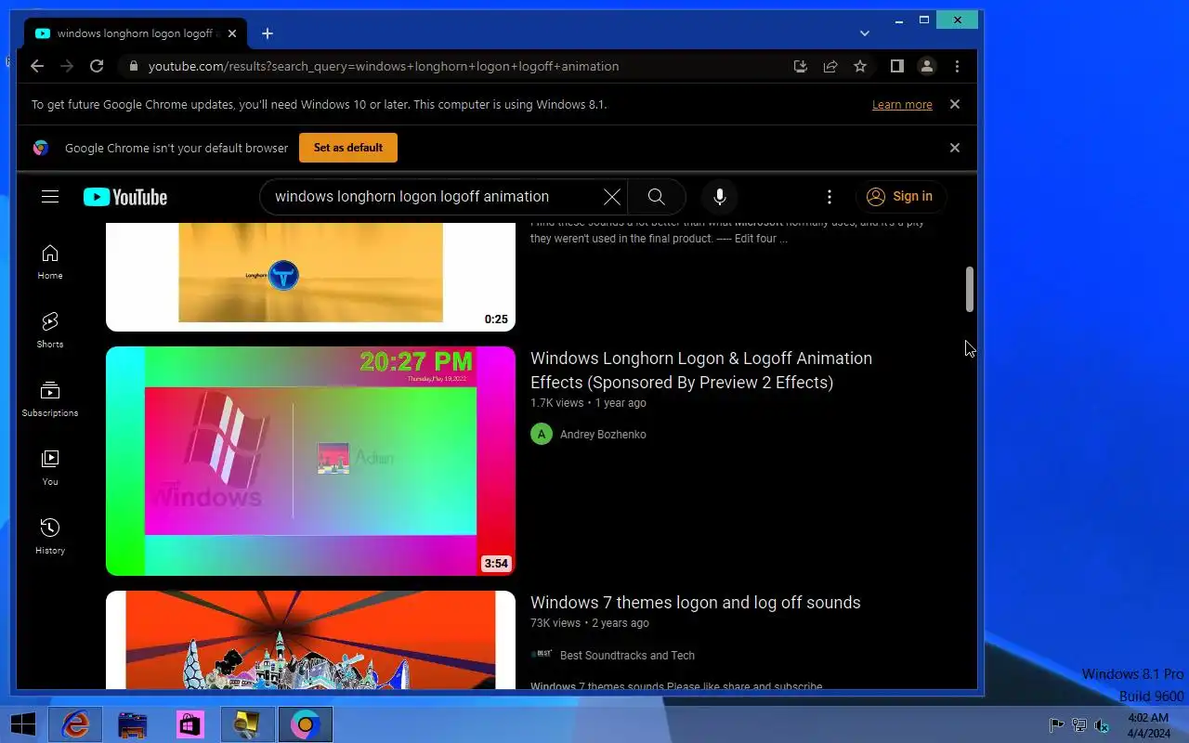Open the volume tray icon
This screenshot has width=1189, height=743.
pos(1102,724)
